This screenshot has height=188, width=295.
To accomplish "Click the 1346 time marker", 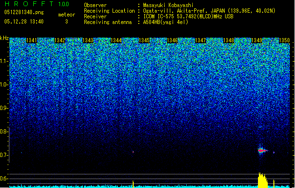I will point(172,40).
